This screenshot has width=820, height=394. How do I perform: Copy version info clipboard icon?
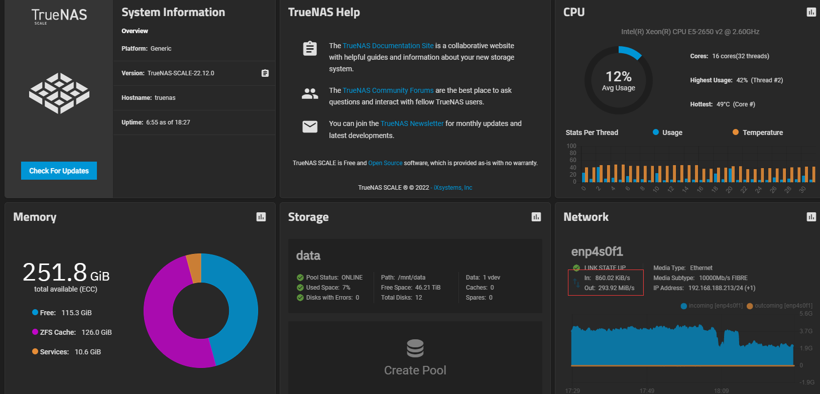[x=265, y=73]
